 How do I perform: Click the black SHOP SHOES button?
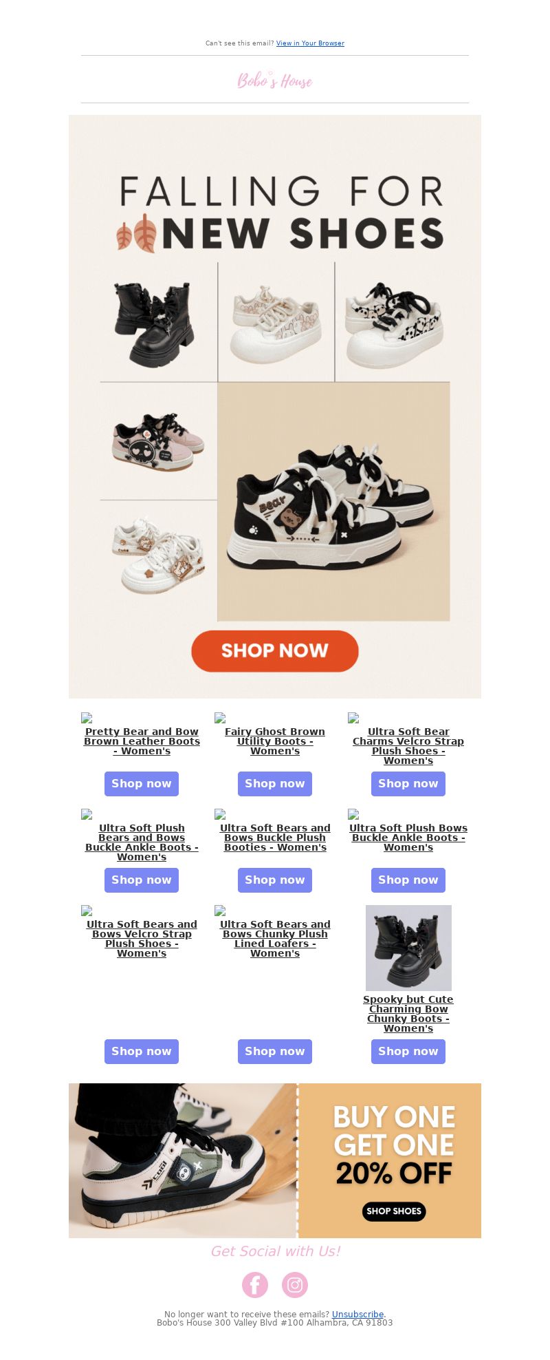pos(394,1211)
